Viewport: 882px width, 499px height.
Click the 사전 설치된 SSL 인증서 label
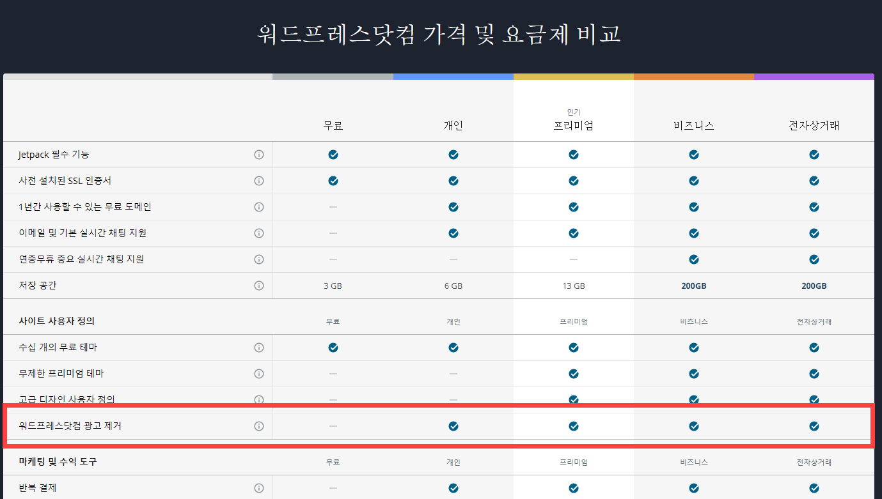coord(65,181)
